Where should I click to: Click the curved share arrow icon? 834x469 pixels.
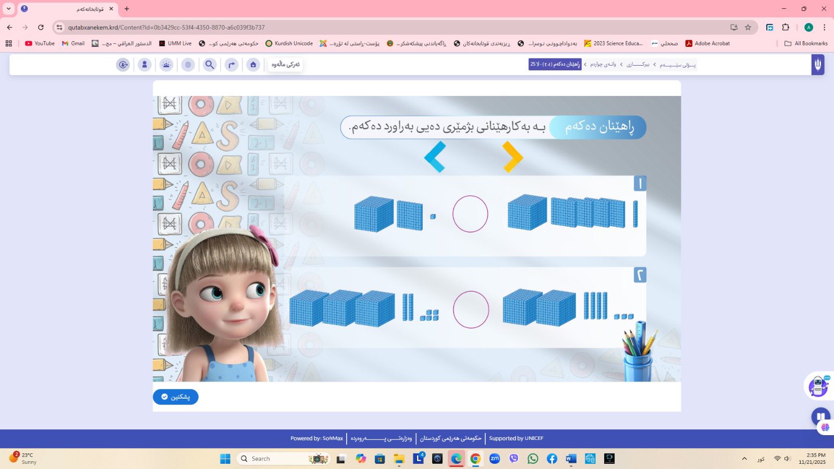coord(231,65)
